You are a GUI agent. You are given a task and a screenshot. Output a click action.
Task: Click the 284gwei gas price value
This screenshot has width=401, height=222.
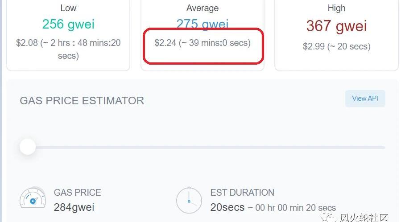(74, 207)
